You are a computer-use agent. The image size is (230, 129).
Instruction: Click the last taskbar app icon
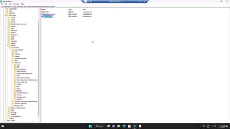140,126
